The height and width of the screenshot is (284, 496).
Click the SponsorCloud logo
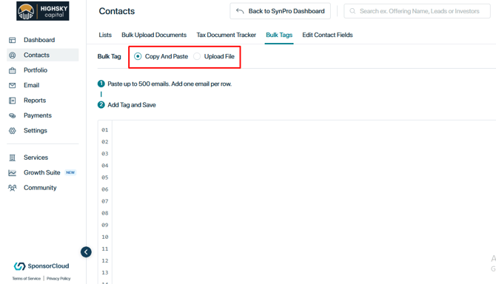41,266
